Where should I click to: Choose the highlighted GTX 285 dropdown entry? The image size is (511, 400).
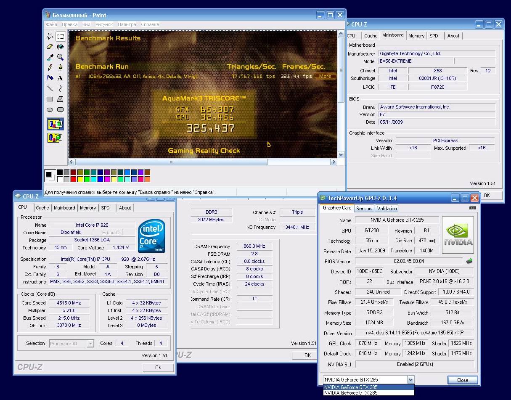(368, 387)
